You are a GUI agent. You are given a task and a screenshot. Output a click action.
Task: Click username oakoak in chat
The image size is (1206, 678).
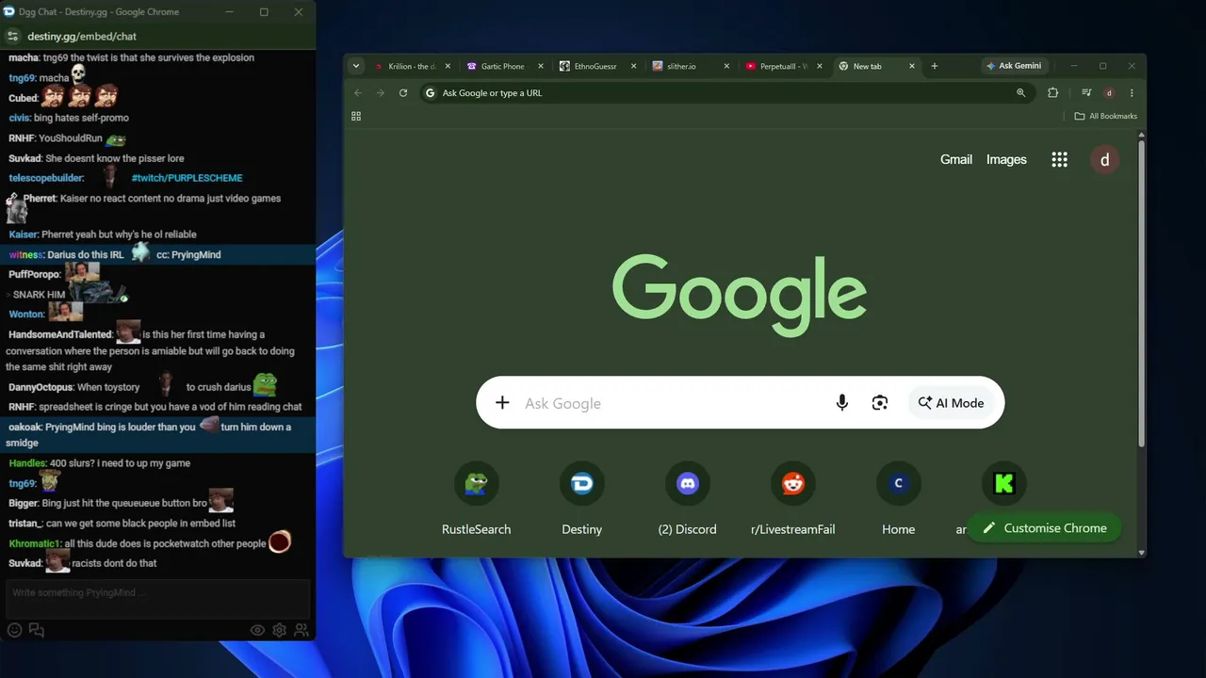pos(25,427)
